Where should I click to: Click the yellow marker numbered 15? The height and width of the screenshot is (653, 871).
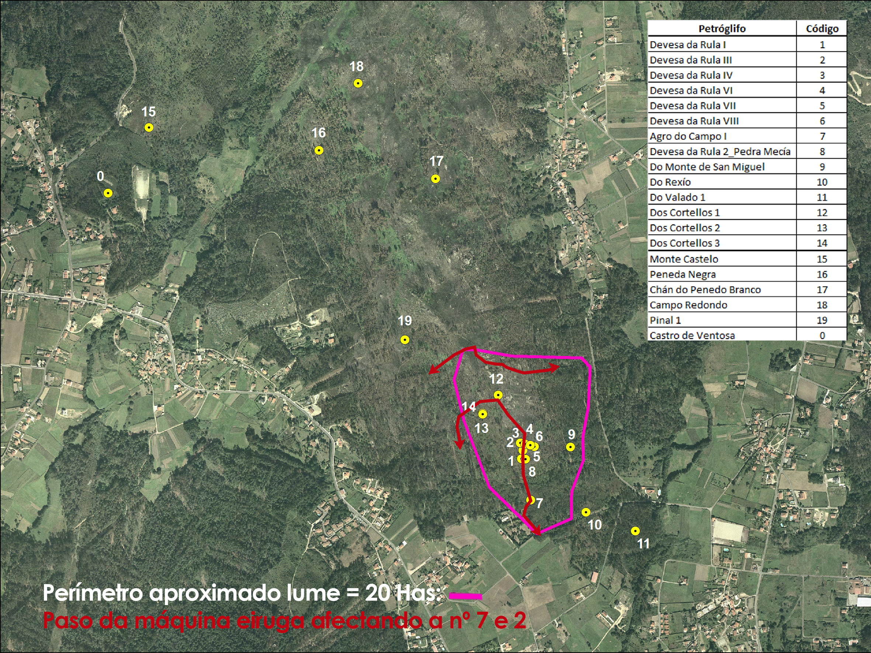click(149, 128)
